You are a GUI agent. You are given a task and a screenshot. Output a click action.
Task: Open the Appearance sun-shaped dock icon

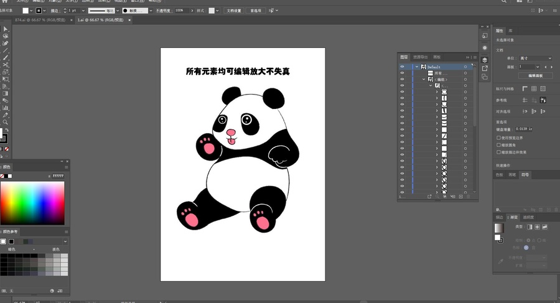click(x=485, y=48)
